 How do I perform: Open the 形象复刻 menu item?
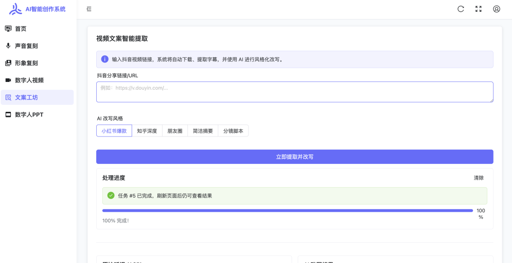point(37,63)
